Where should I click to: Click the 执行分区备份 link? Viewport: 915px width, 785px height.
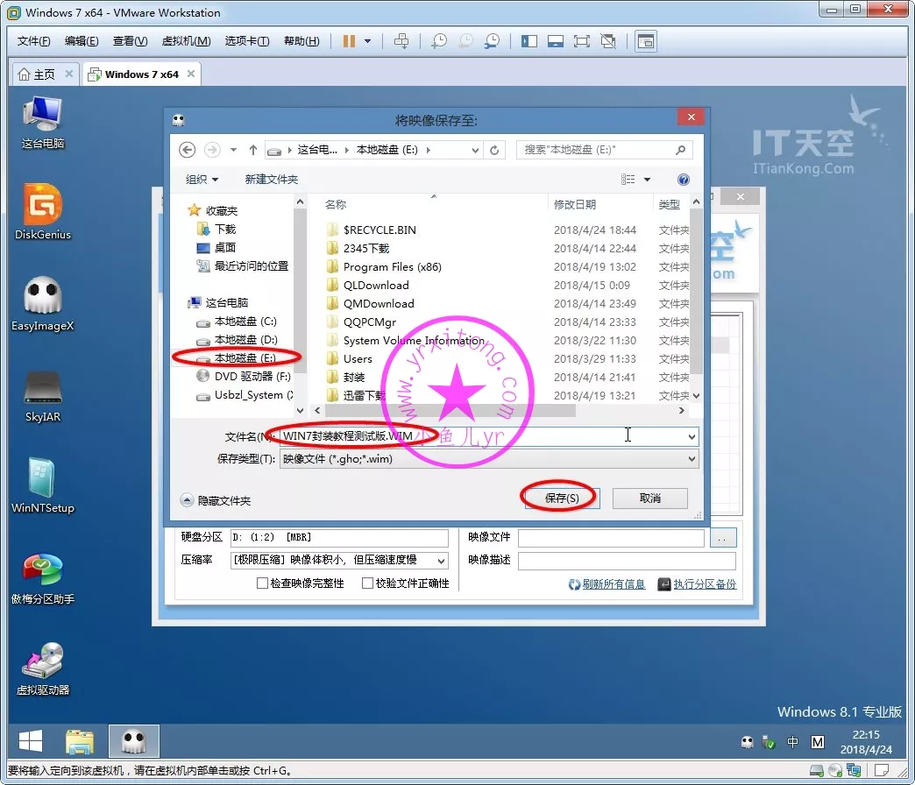click(704, 584)
